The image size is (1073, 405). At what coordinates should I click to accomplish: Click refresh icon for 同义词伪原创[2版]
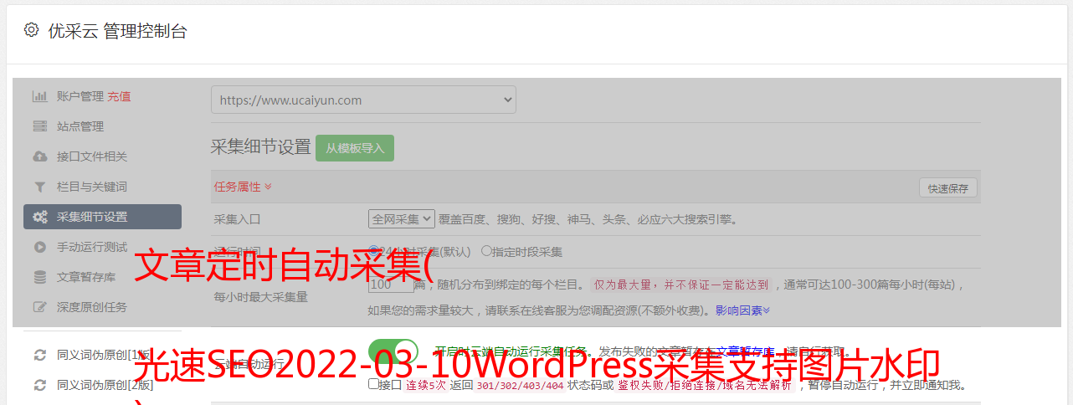point(39,385)
